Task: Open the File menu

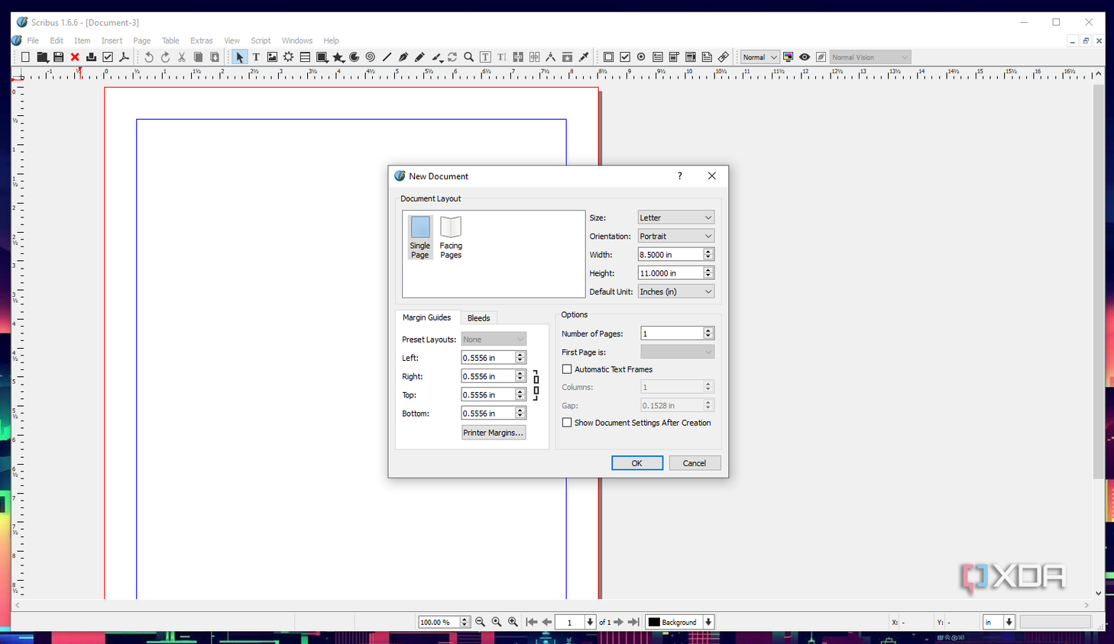Action: tap(33, 40)
